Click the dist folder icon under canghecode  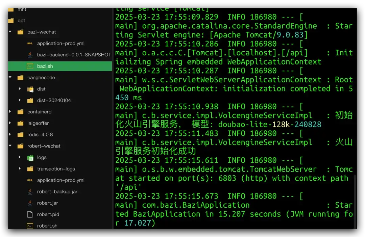[30, 89]
